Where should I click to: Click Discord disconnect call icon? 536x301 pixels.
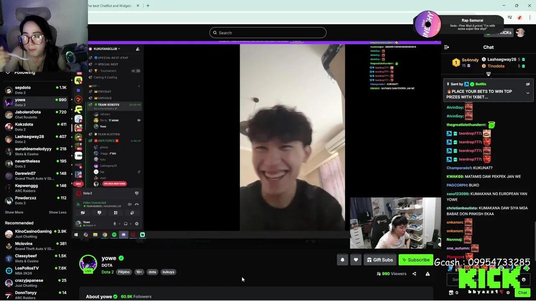point(137,204)
